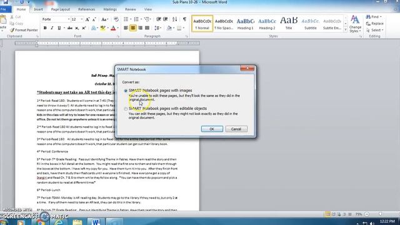
Task: Toggle italic formatting in Word ribbon
Action: click(x=52, y=28)
